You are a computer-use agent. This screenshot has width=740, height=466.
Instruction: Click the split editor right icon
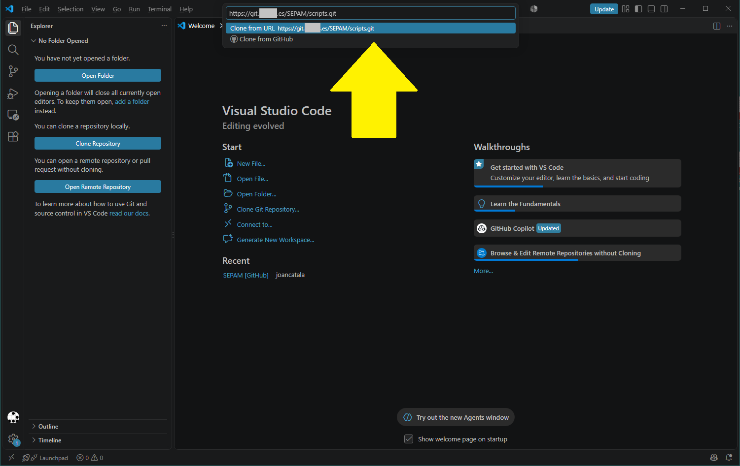pyautogui.click(x=717, y=26)
